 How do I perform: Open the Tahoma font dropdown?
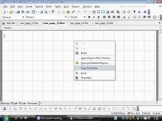[66, 17]
